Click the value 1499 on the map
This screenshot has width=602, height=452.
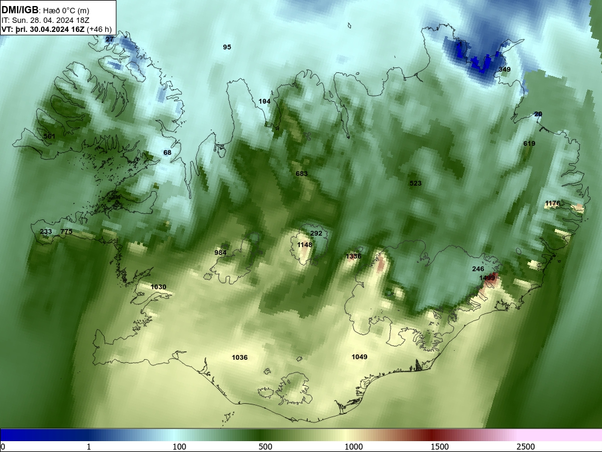[487, 278]
